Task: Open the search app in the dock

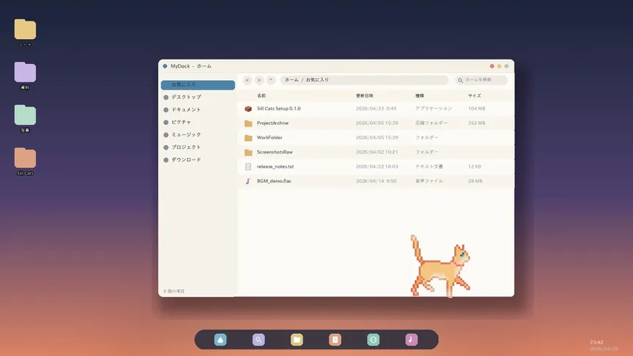Action: click(258, 340)
